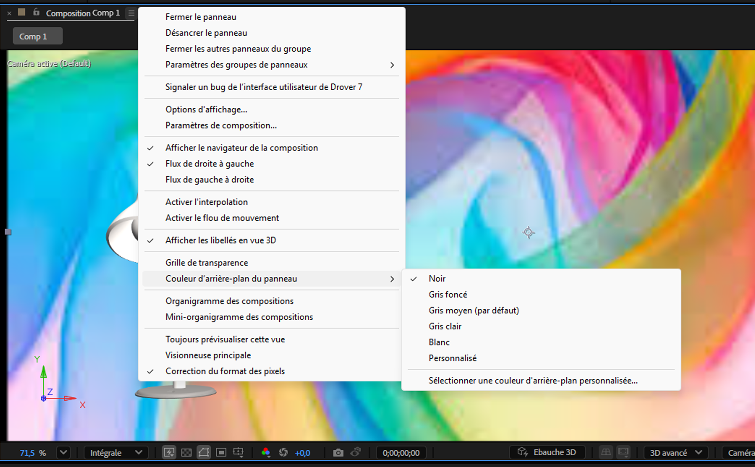Open the zoom percentage dropdown

pos(63,453)
